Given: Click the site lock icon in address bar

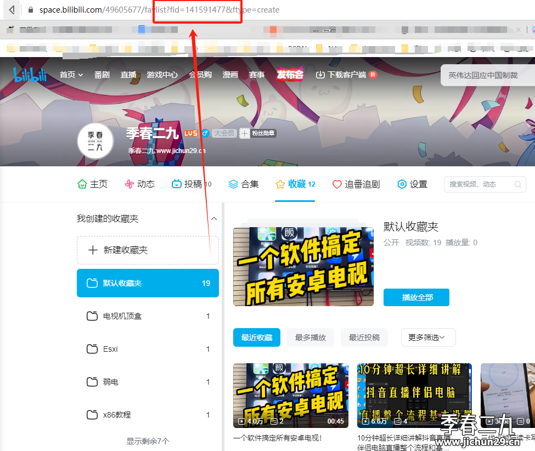Looking at the screenshot, I should pos(31,10).
